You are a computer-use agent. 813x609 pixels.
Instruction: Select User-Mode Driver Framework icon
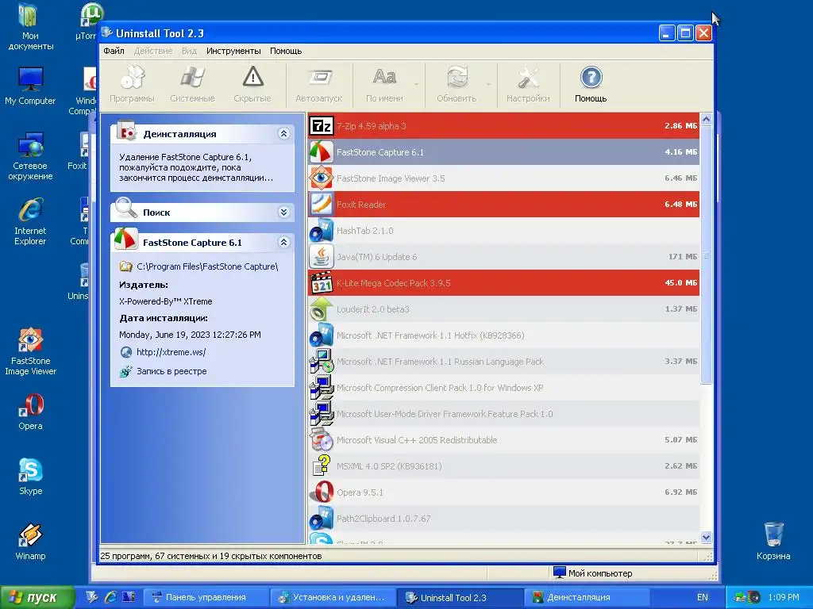tap(322, 414)
